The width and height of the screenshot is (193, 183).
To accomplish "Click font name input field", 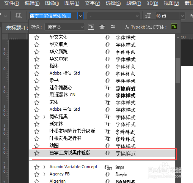I will [53, 16].
